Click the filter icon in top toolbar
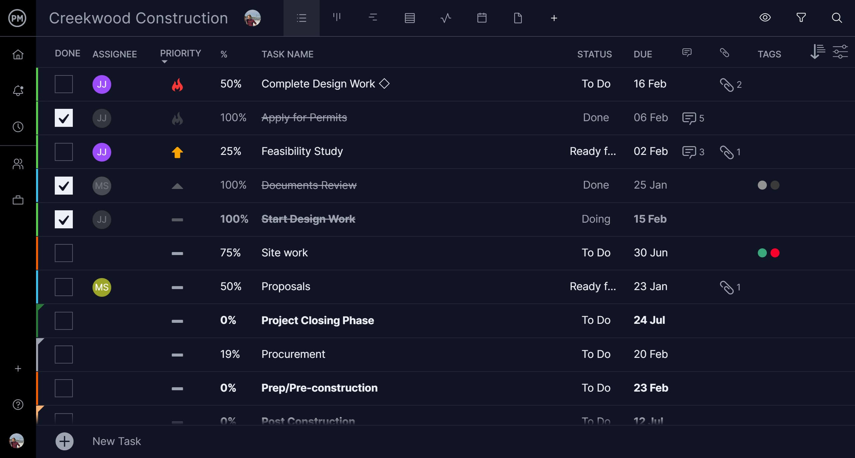 click(x=802, y=18)
